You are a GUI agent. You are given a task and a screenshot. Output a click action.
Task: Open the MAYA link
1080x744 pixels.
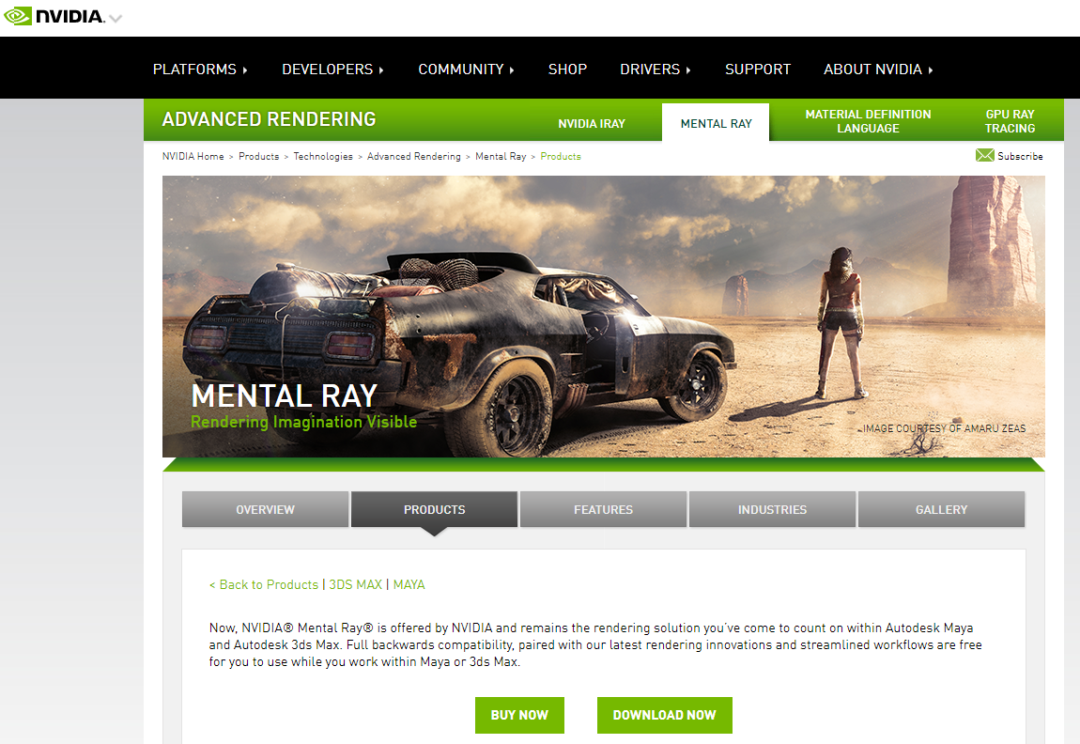point(409,584)
